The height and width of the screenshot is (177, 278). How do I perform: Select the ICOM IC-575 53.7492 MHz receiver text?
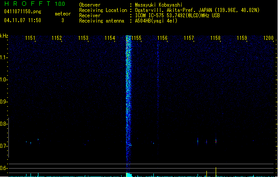(x=178, y=15)
